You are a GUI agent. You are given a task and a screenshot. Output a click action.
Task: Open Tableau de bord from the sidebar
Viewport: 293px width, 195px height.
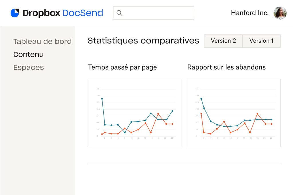coord(42,41)
